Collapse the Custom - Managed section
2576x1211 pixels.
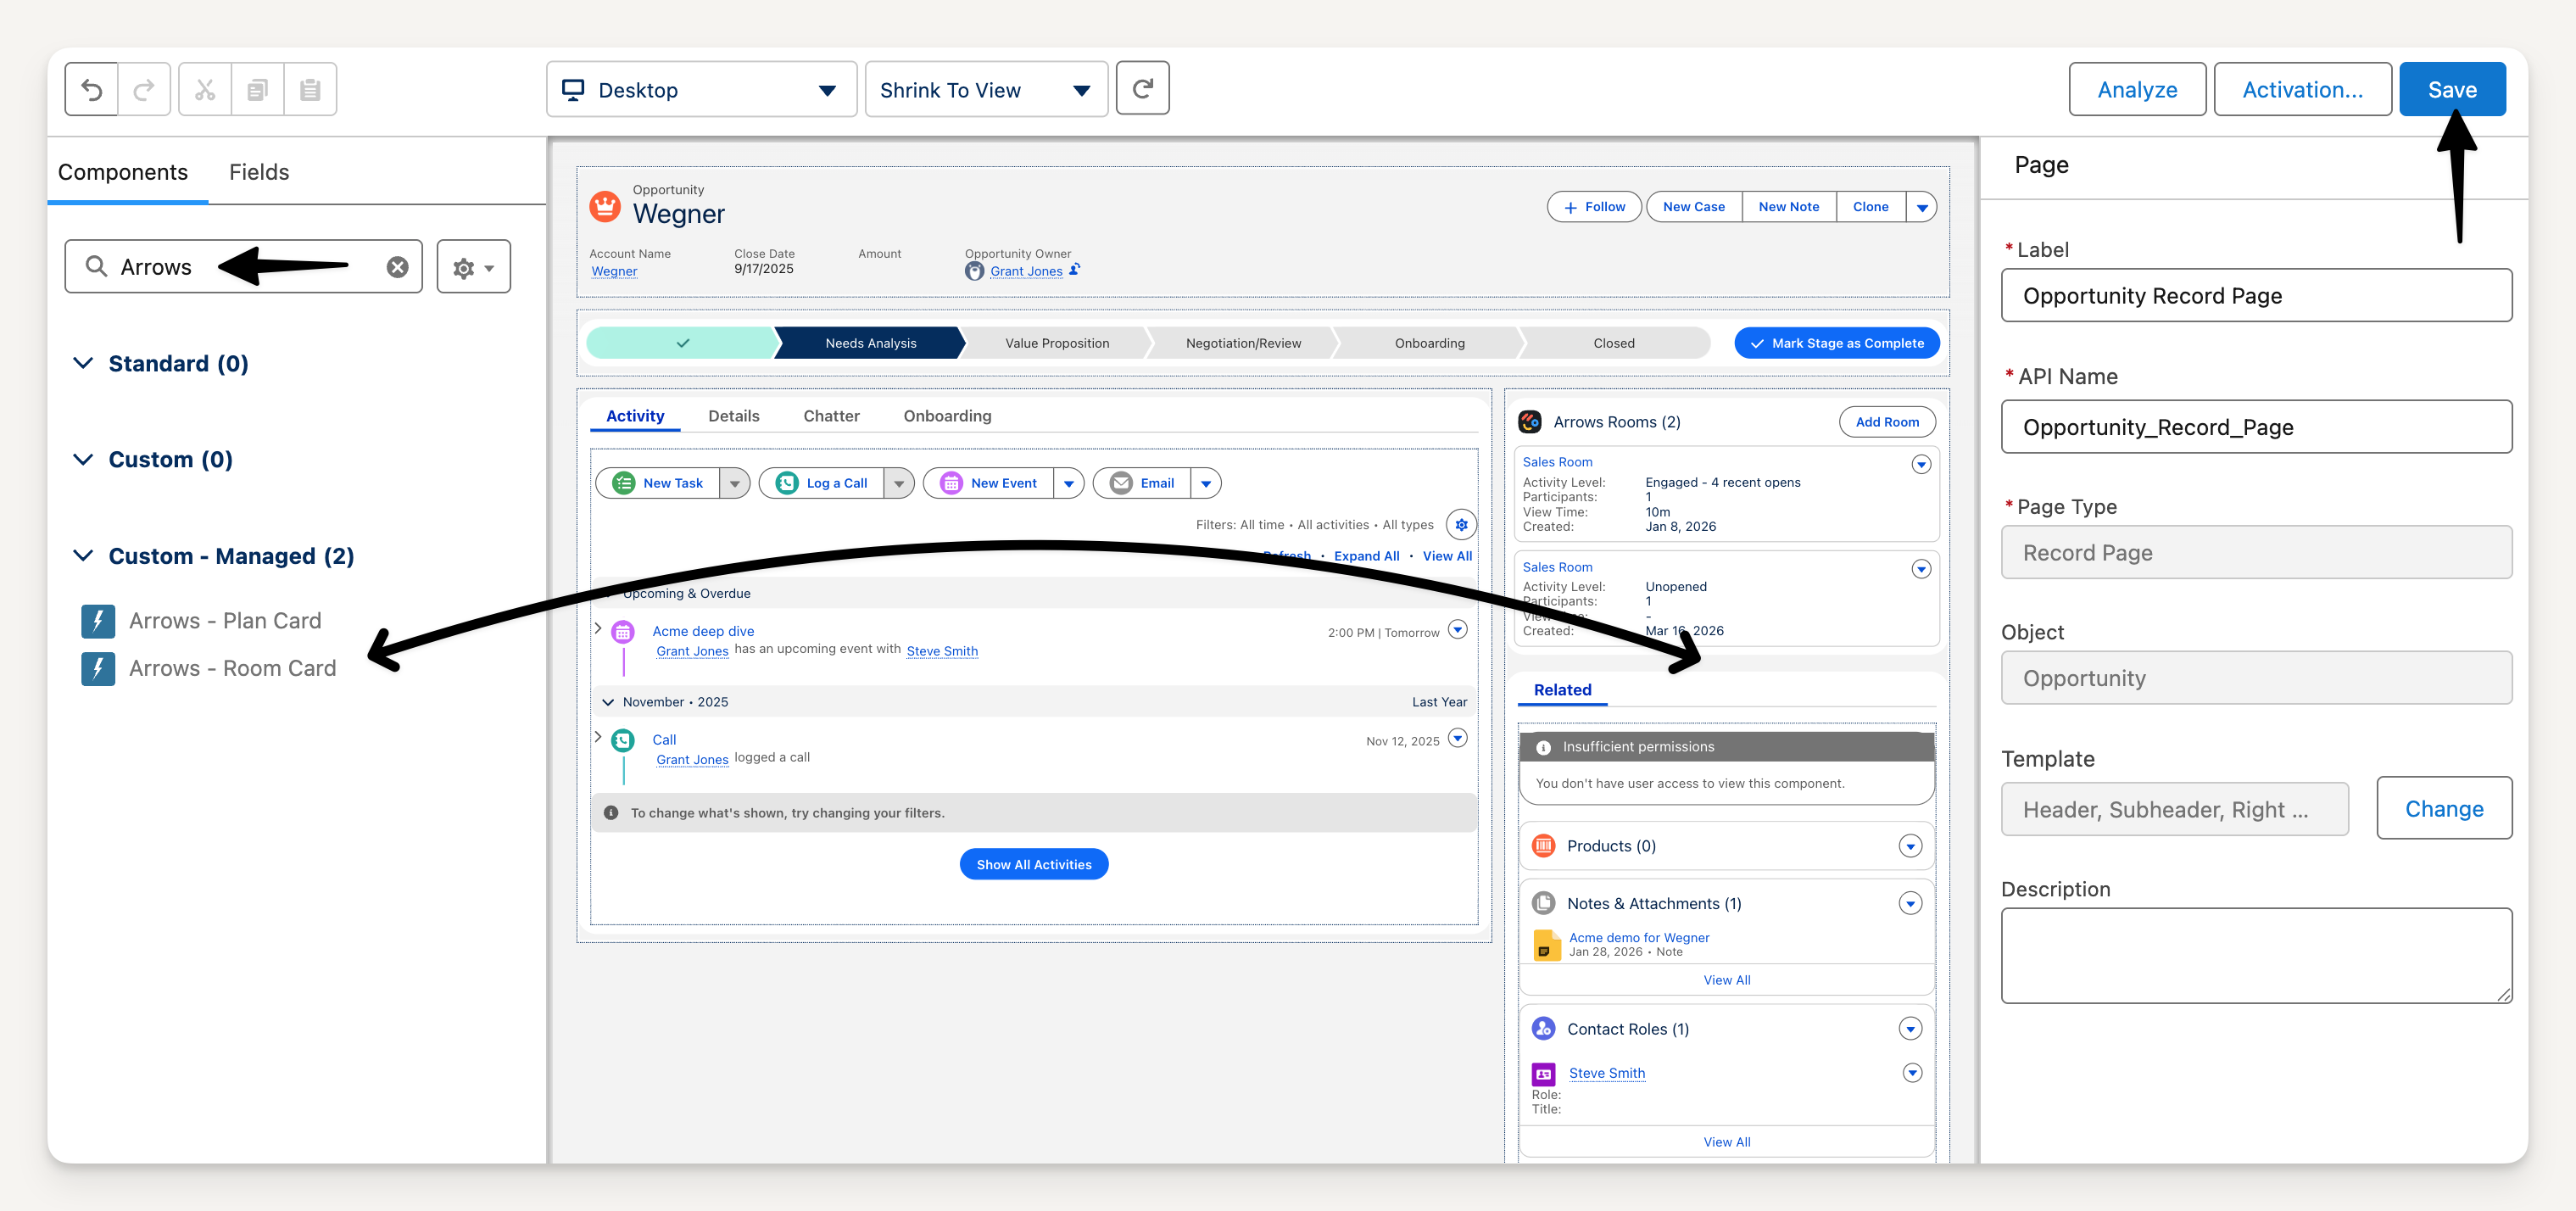tap(84, 556)
